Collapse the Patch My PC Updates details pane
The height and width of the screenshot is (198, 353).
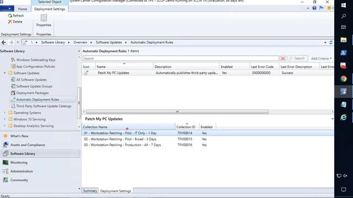point(332,119)
